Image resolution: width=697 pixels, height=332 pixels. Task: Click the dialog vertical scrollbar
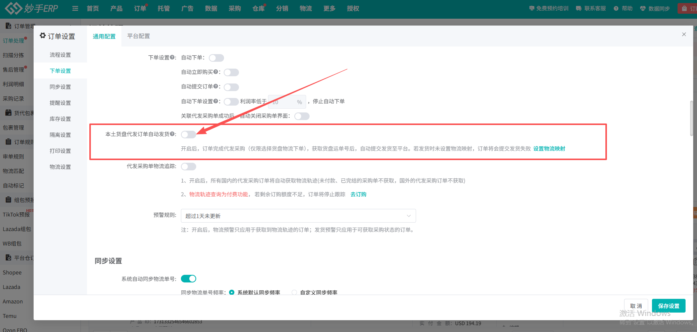(x=691, y=118)
